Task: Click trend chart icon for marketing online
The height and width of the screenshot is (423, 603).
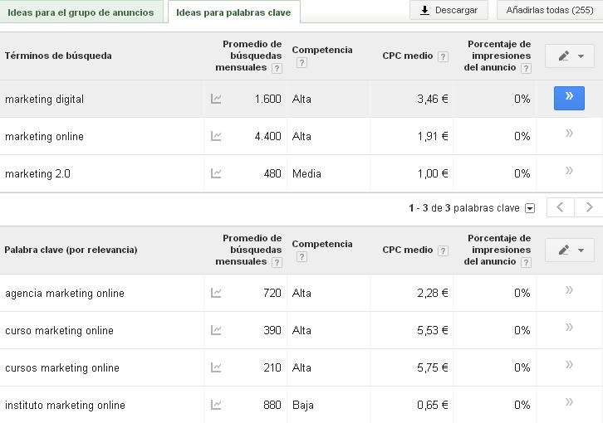Action: pos(216,136)
